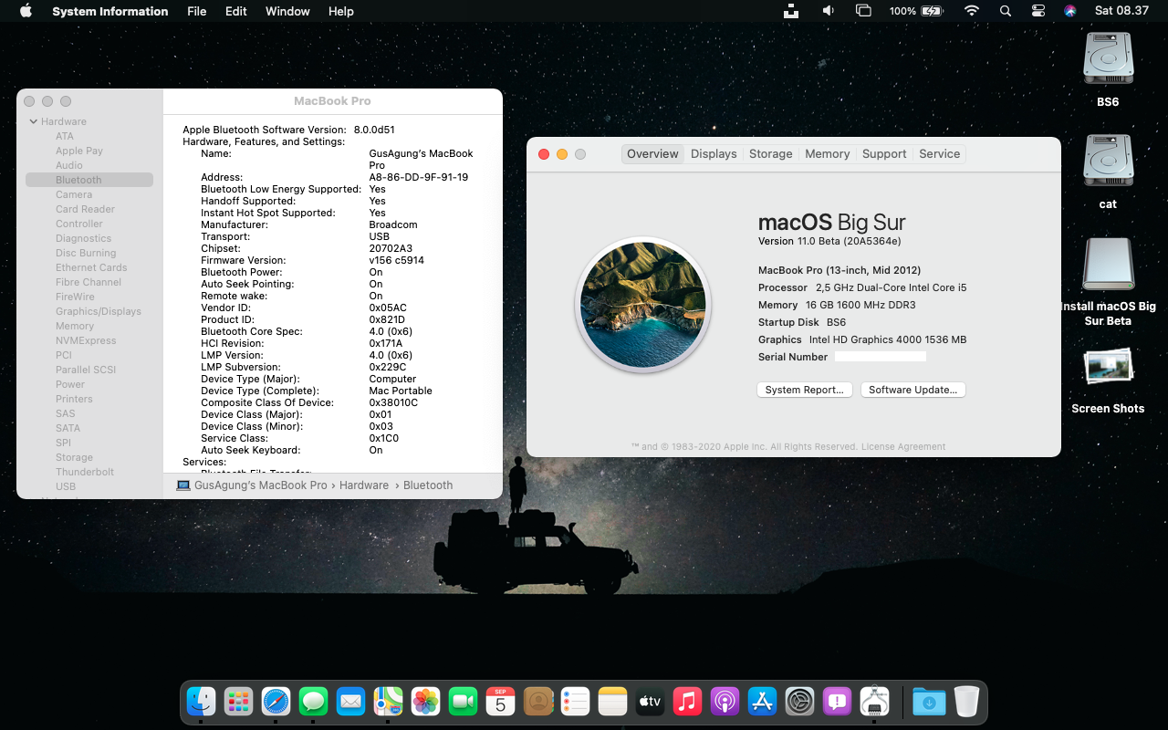Open Launchpad in the Dock
The image size is (1168, 730).
tap(238, 701)
